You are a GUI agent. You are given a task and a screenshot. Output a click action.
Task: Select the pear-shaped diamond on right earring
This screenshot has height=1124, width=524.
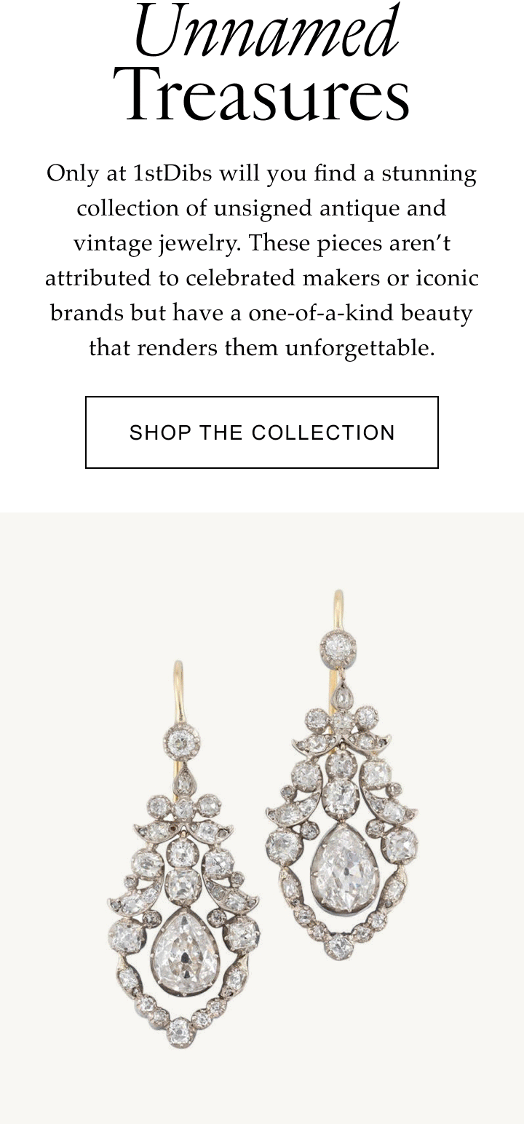(341, 871)
